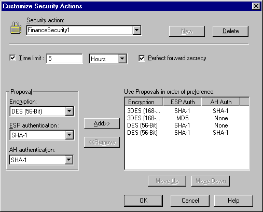Expand ESP authentication dropdown
This screenshot has height=212, width=263.
(x=70, y=135)
